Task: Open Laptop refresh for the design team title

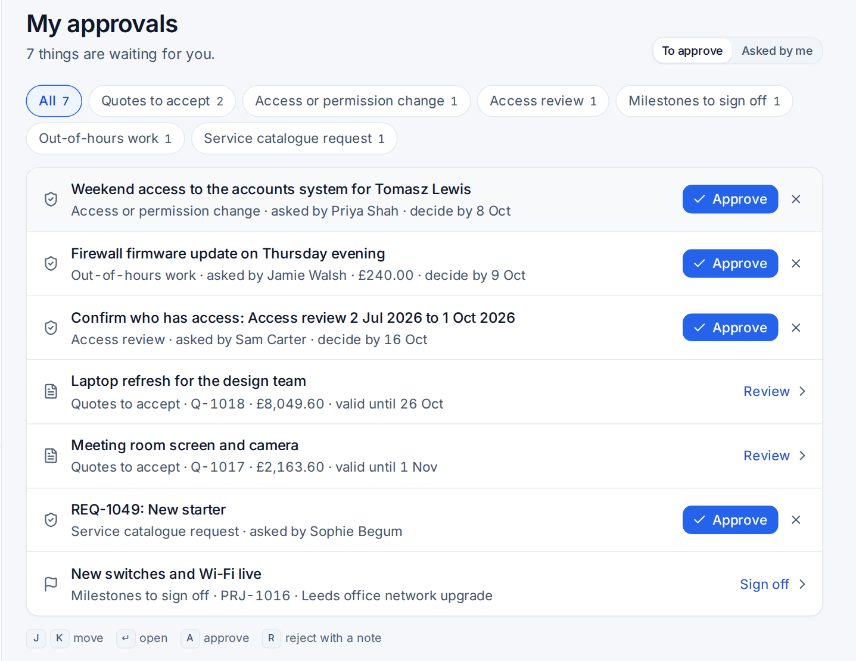Action: point(189,381)
